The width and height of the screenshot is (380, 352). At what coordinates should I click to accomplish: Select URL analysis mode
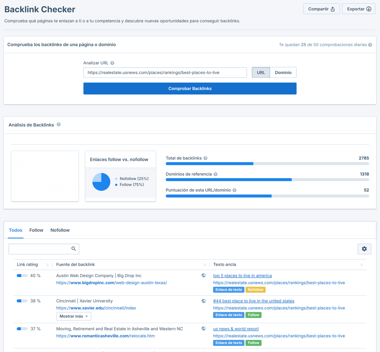(x=261, y=73)
